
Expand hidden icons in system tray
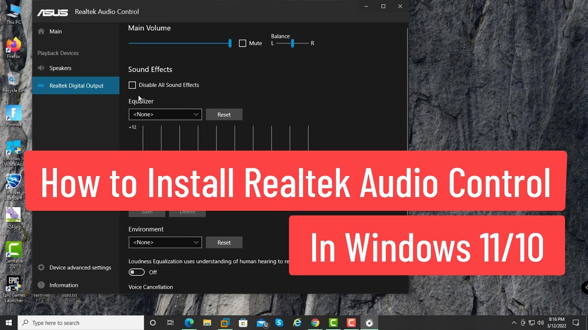tap(514, 322)
